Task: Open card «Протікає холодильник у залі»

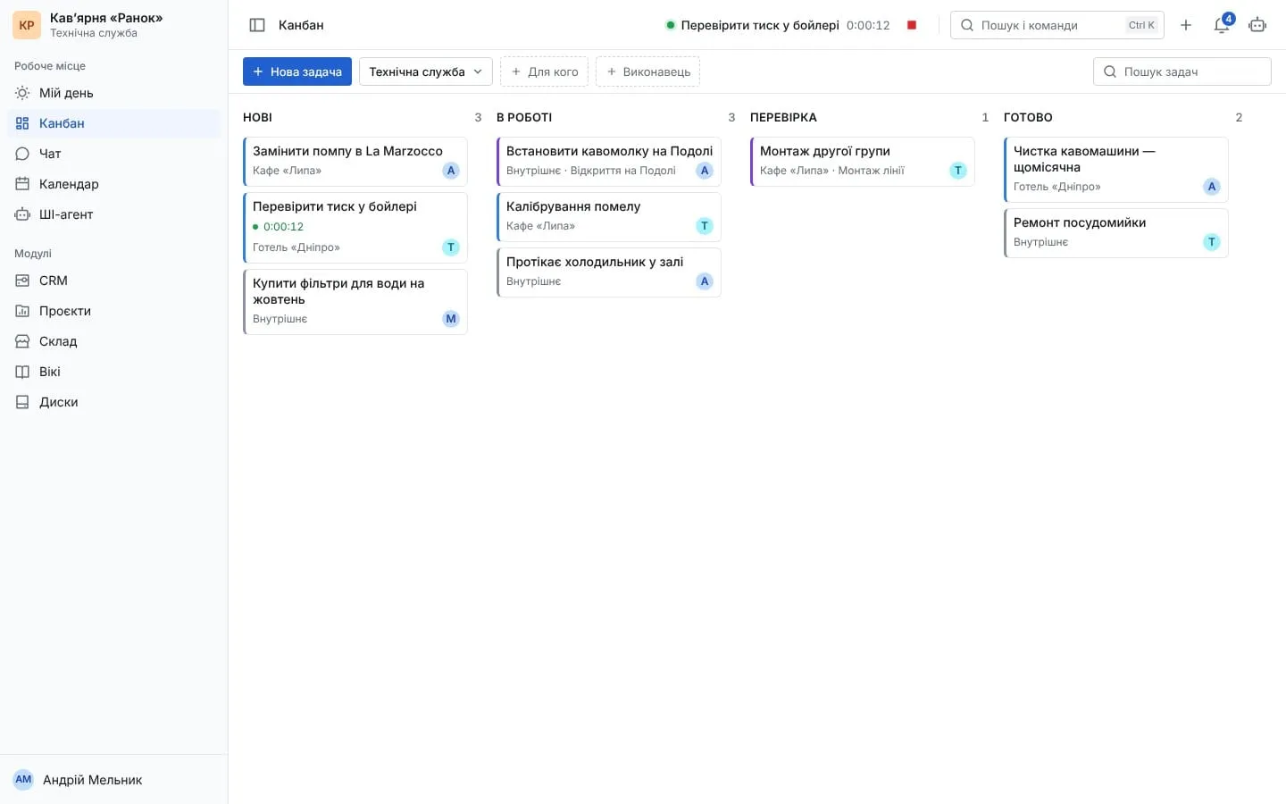Action: tap(609, 272)
